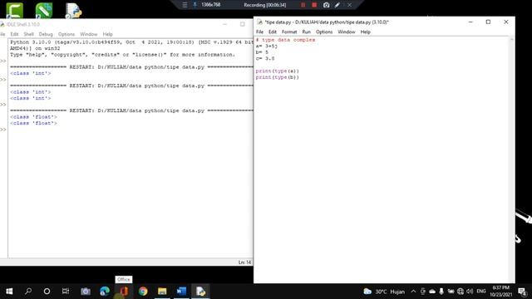The width and height of the screenshot is (532, 299).
Task: Click the microphone tray icon
Action: coord(441,292)
